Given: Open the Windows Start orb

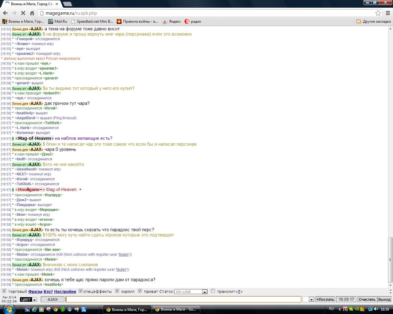Looking at the screenshot, I should click(9, 309).
